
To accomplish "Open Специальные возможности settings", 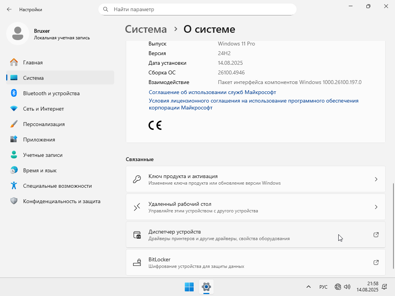I will [x=60, y=185].
